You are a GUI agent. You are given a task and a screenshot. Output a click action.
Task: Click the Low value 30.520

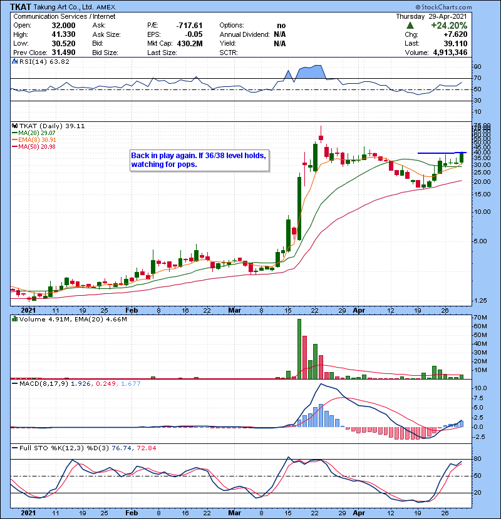click(x=63, y=43)
